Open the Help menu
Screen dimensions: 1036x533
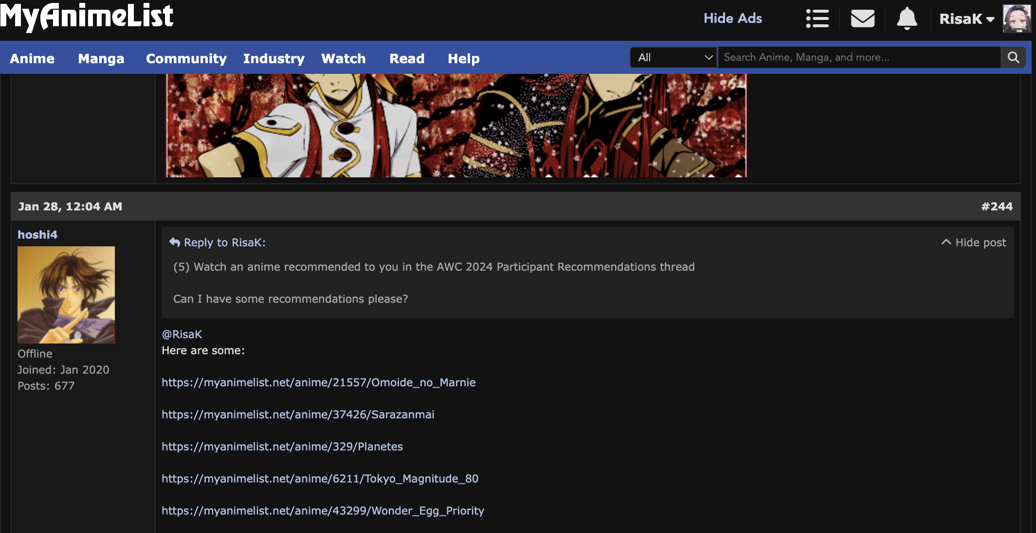pos(464,58)
